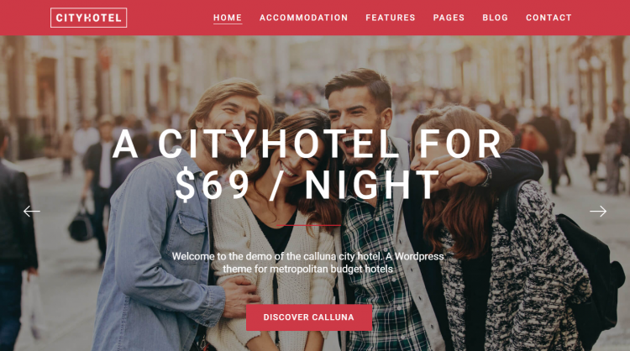
Task: Advance to next slide with right arrow
Action: (x=598, y=212)
